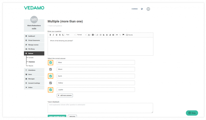
Task: Click the Tutor's feedback text box
Action: point(100,108)
